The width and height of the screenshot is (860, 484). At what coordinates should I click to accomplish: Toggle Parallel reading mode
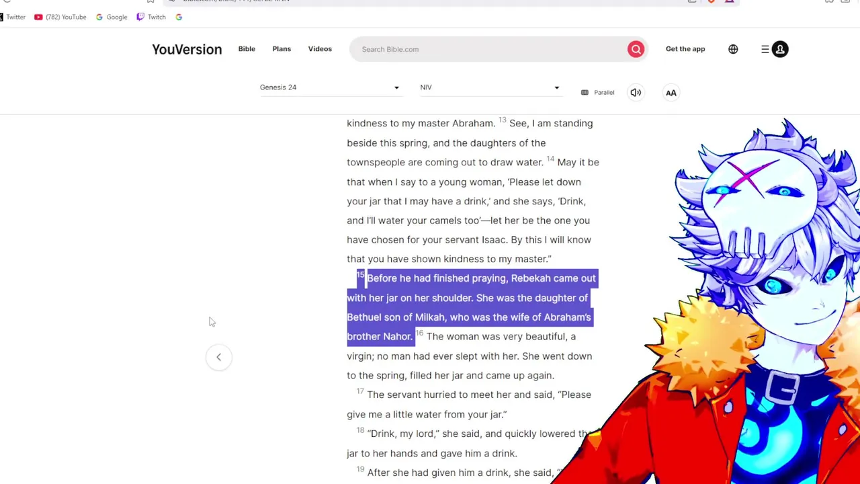[x=598, y=93]
